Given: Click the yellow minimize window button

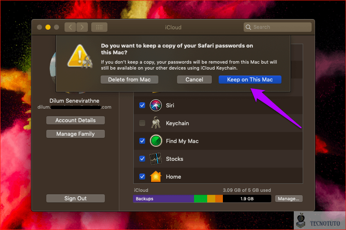Looking at the screenshot, I should click(x=48, y=27).
